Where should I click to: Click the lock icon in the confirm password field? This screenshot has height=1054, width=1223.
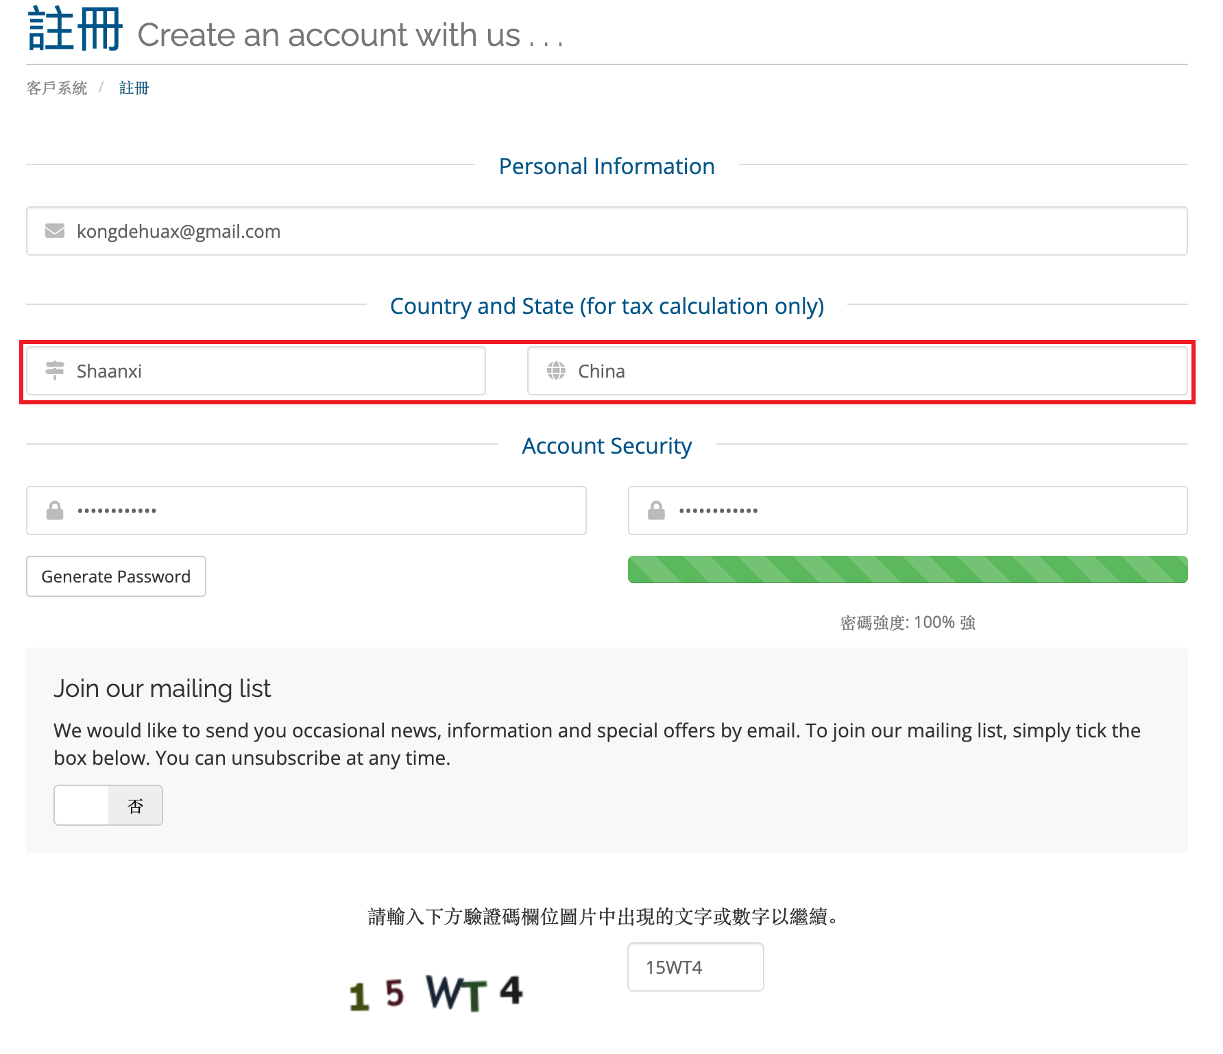tap(656, 511)
